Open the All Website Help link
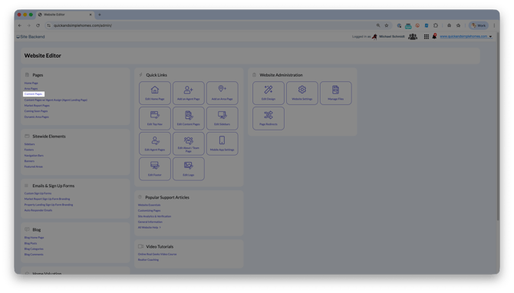The height and width of the screenshot is (293, 514). pyautogui.click(x=150, y=228)
